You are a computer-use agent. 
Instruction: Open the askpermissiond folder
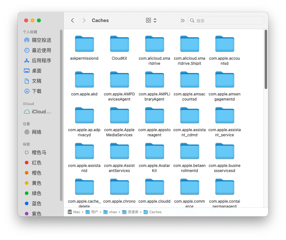pyautogui.click(x=84, y=44)
